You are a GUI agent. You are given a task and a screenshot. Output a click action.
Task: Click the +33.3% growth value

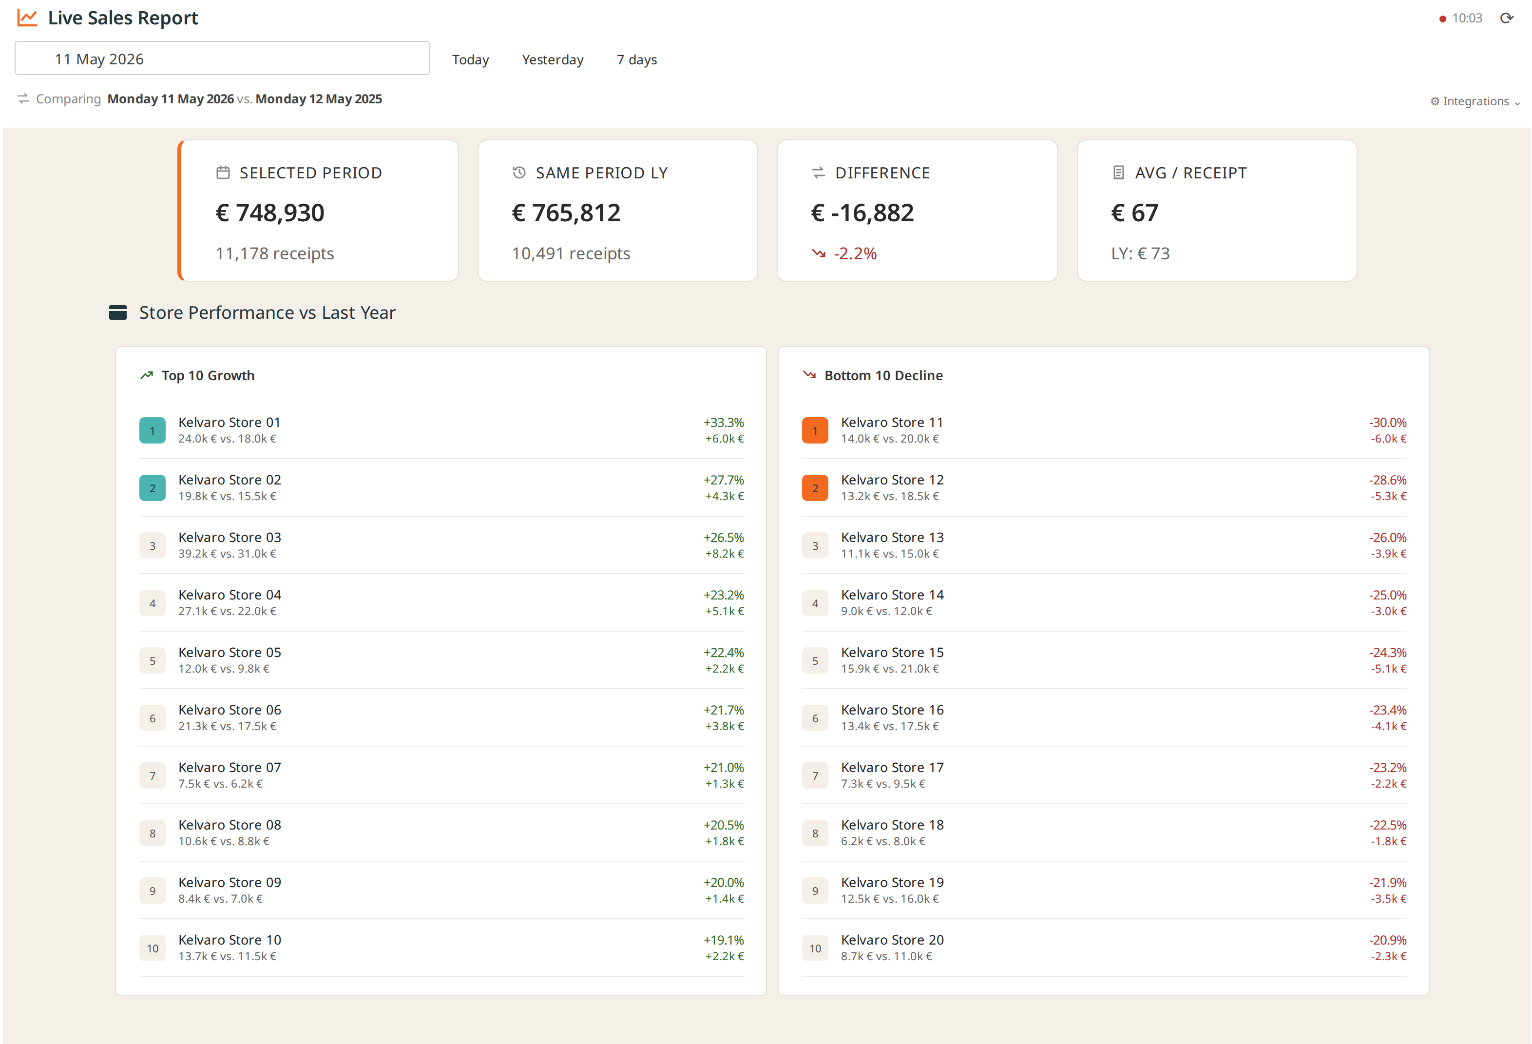tap(723, 422)
